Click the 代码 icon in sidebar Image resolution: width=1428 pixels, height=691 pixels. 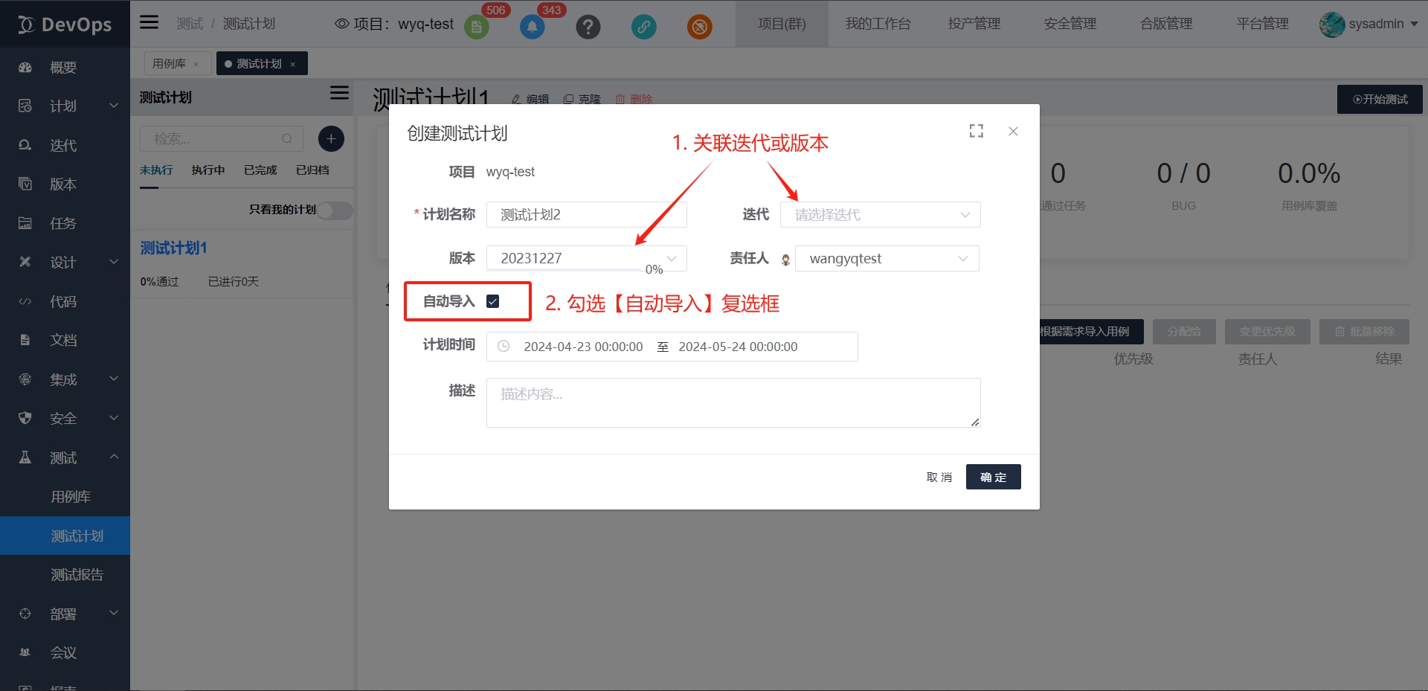click(x=62, y=300)
